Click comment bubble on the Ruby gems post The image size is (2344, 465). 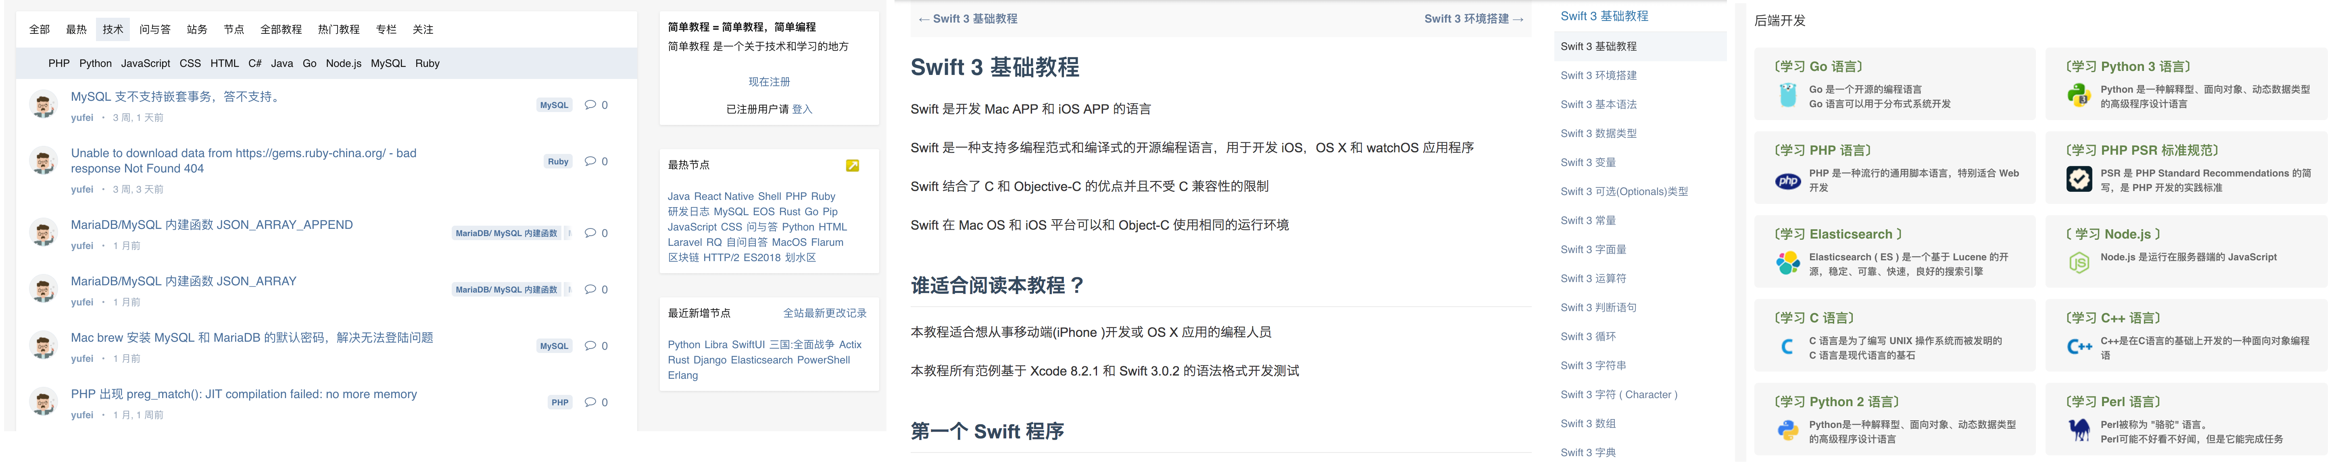[590, 161]
